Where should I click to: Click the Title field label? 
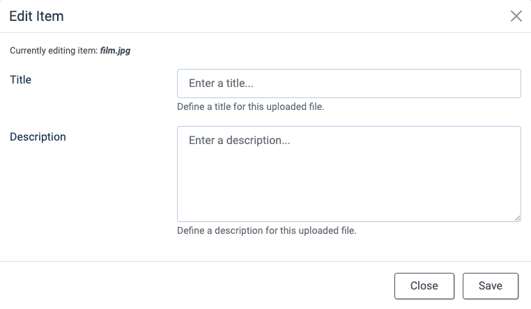pos(21,80)
